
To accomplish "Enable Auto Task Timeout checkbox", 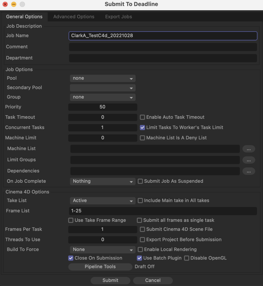I will pyautogui.click(x=143, y=117).
